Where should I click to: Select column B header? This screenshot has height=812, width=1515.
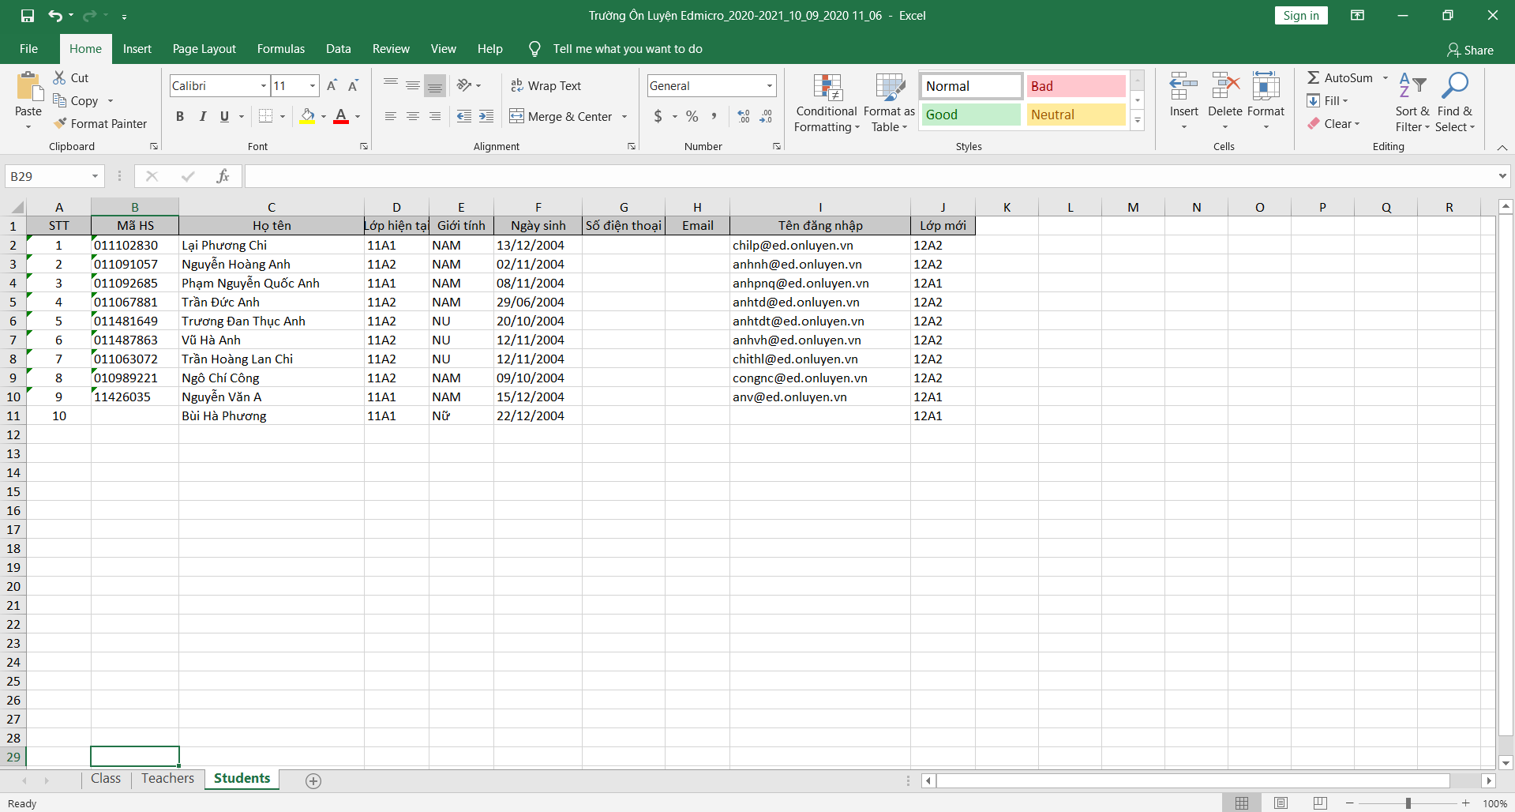point(135,207)
